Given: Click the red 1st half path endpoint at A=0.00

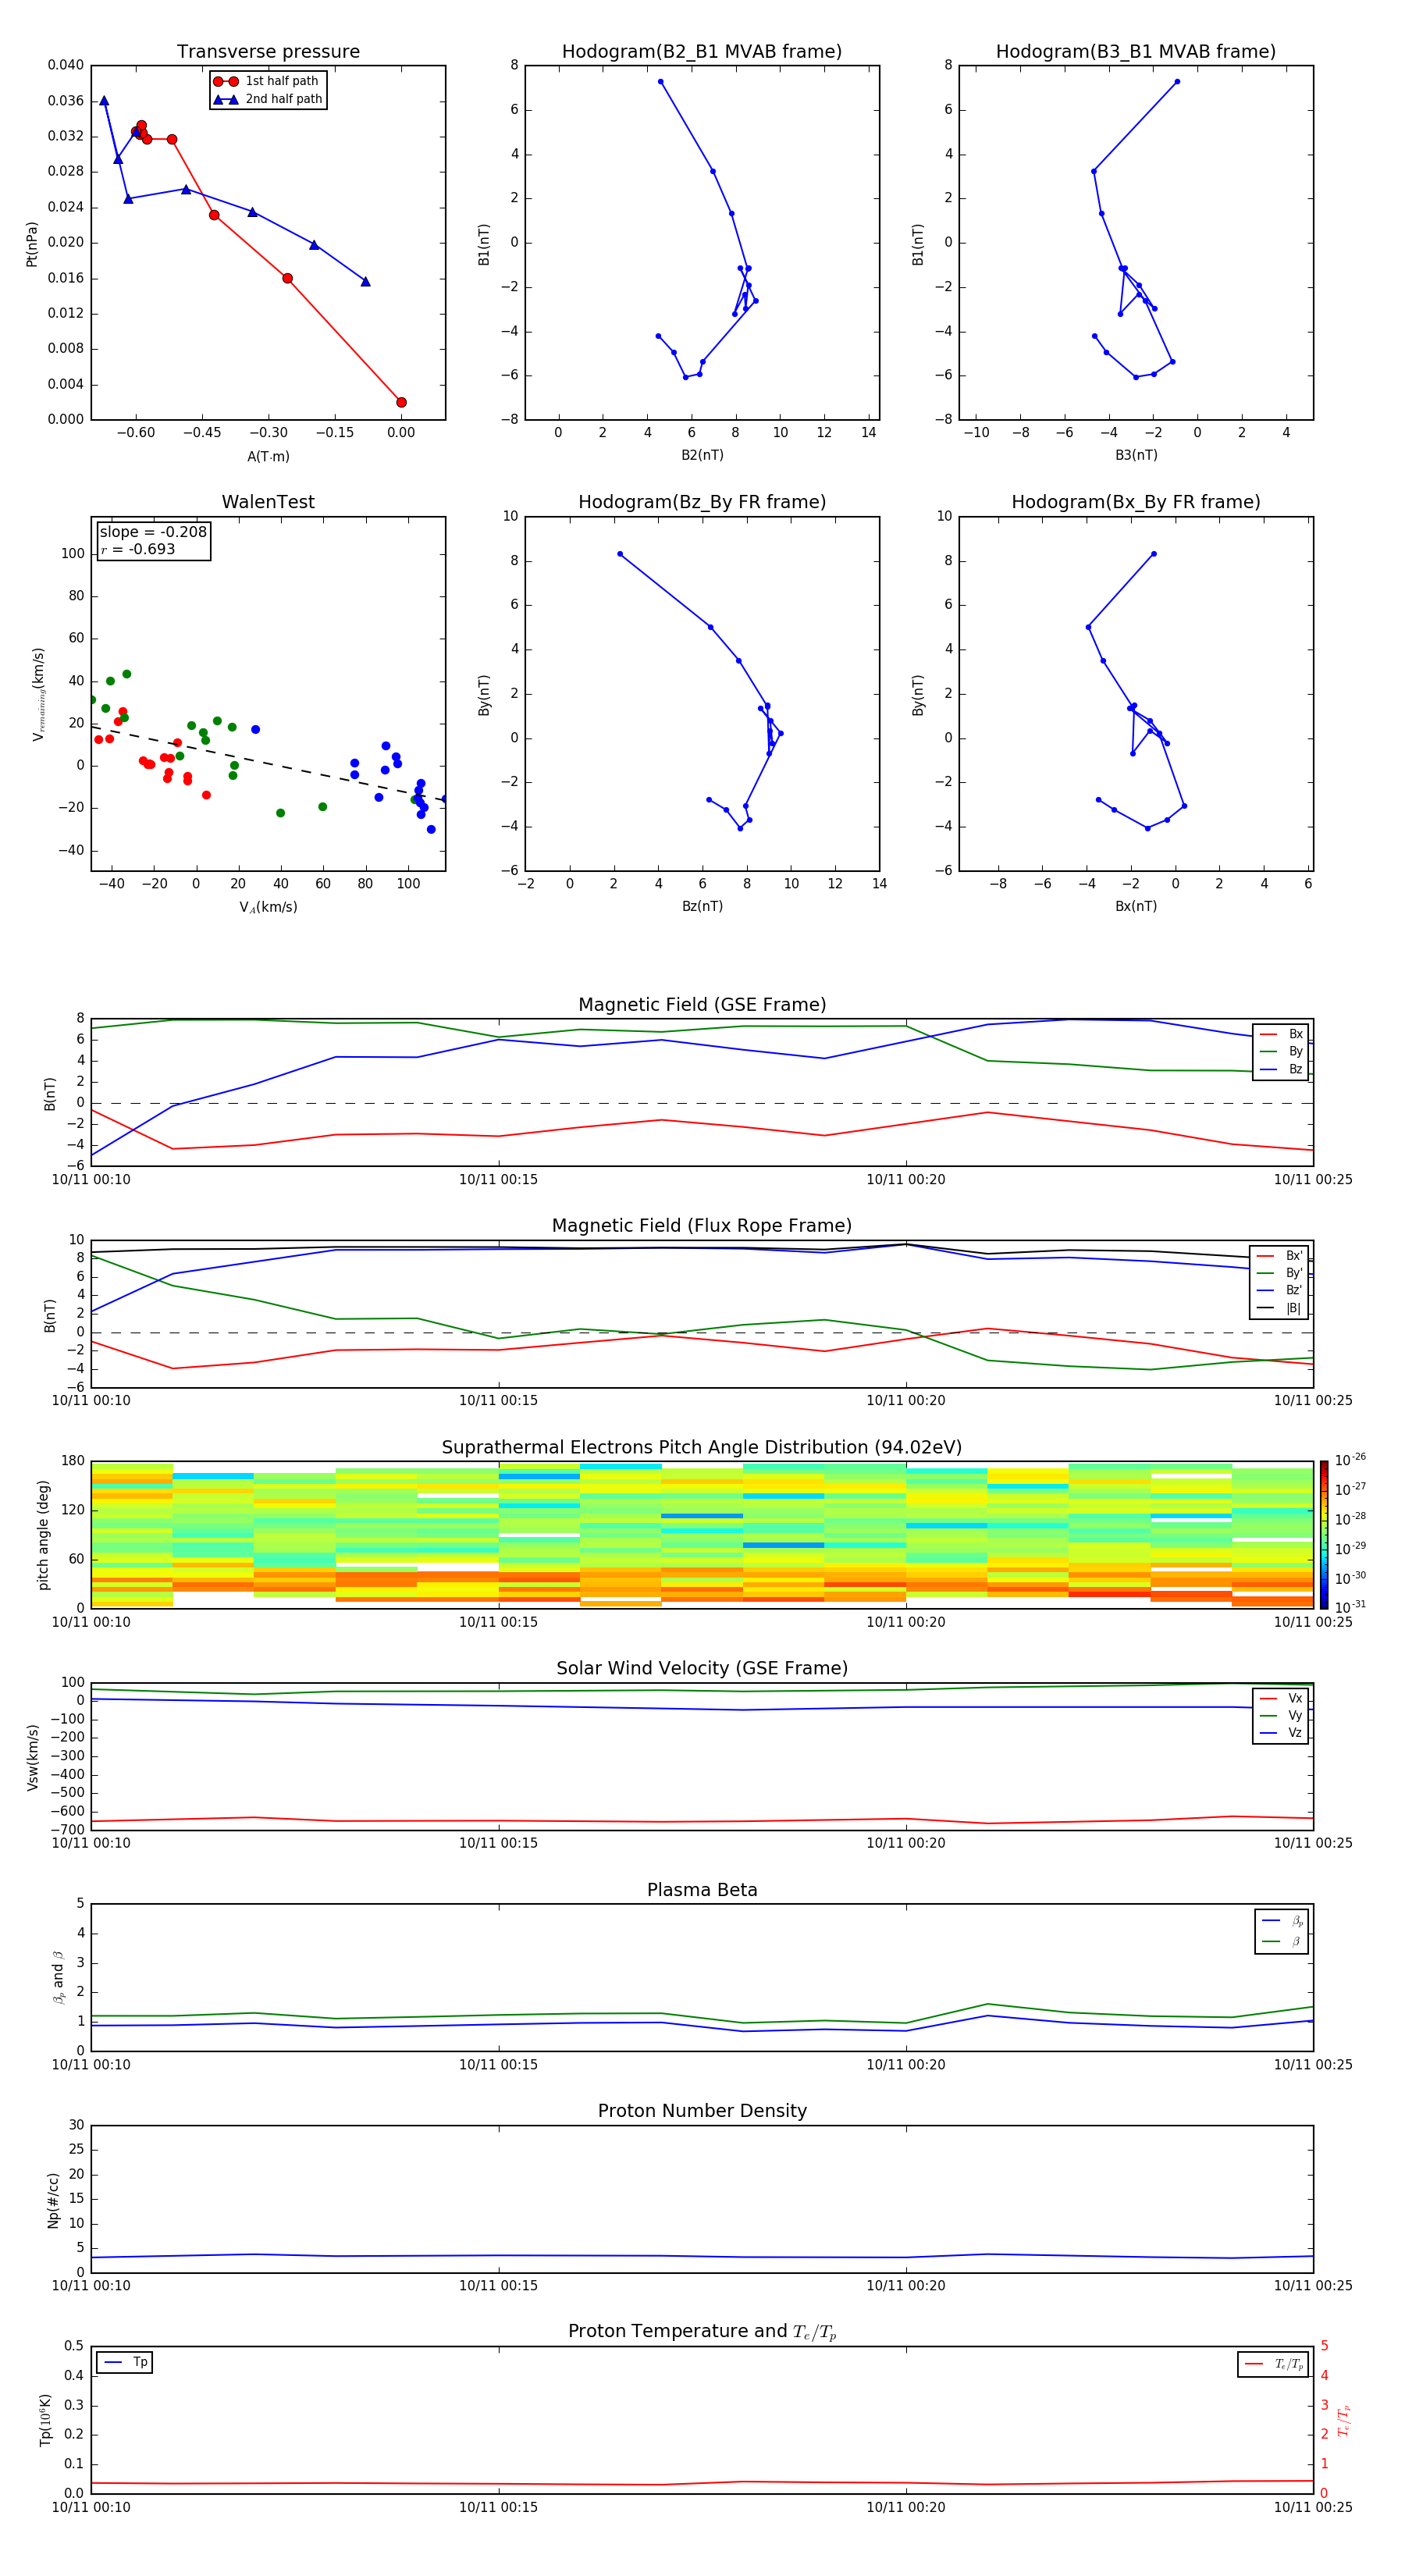Looking at the screenshot, I should 401,402.
